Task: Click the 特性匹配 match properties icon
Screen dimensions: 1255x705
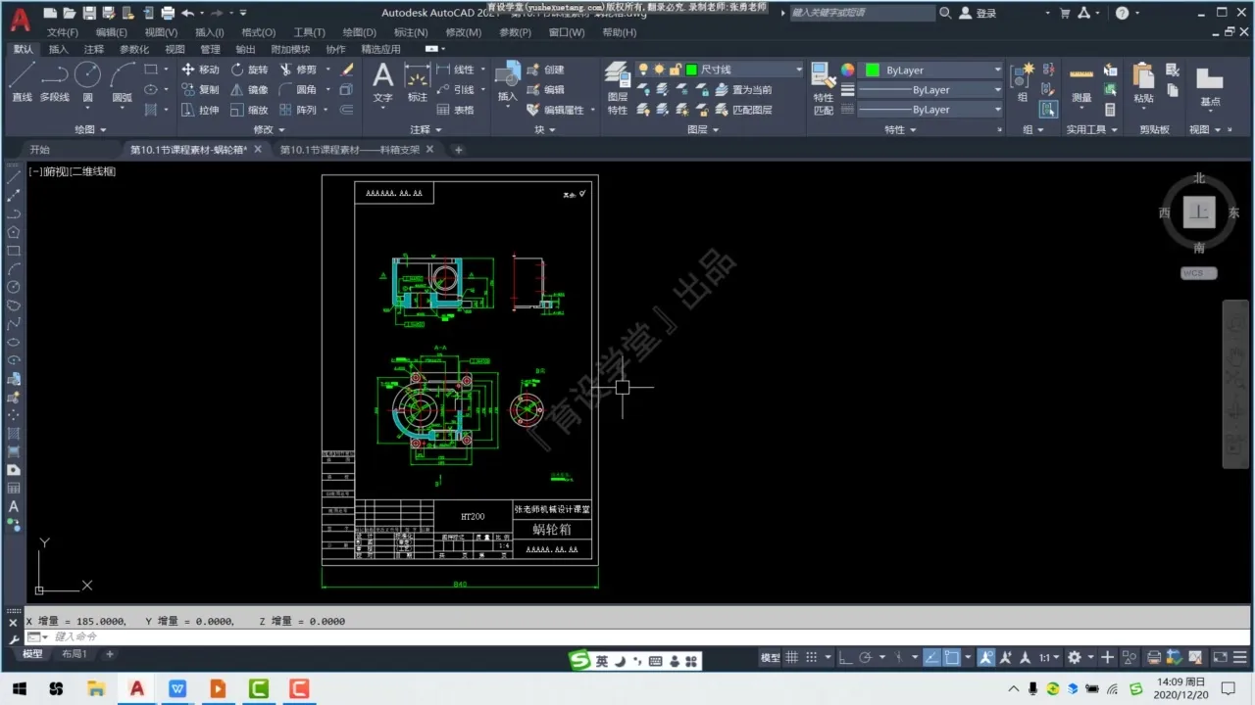Action: (823, 80)
